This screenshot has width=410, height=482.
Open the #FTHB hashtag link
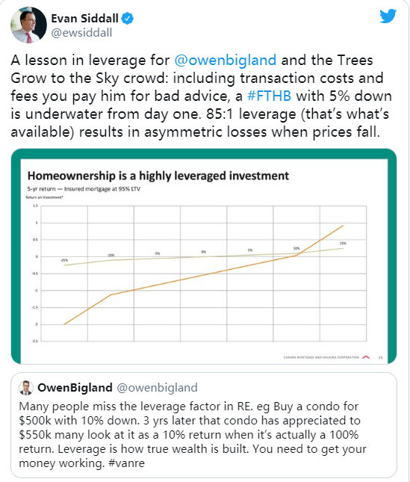click(x=269, y=96)
